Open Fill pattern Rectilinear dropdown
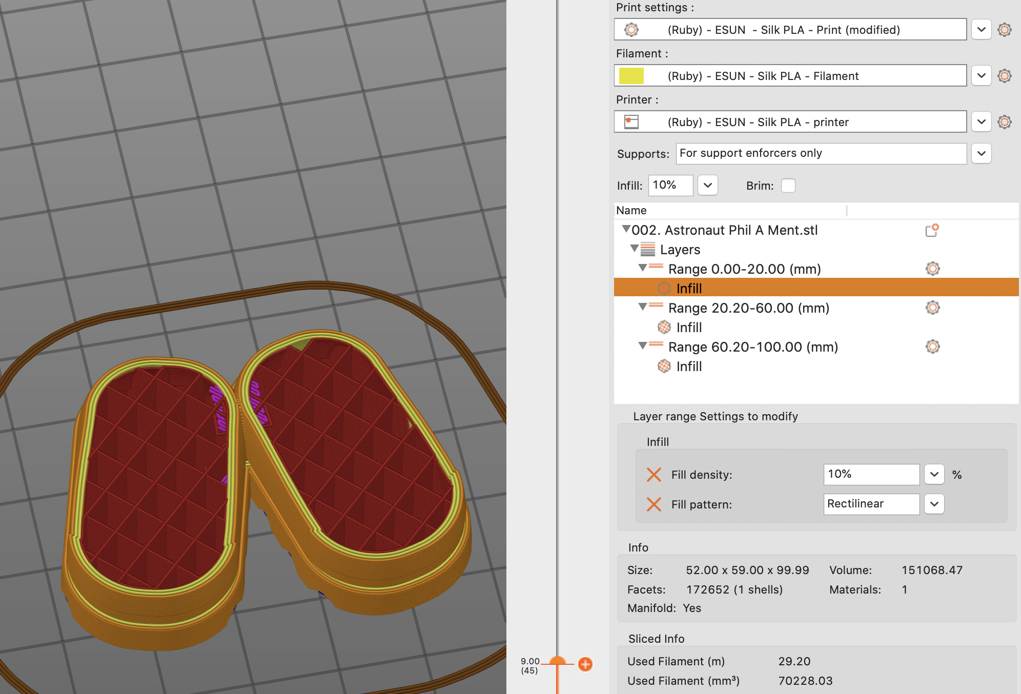Screen dimensions: 1021x694 click(x=934, y=504)
